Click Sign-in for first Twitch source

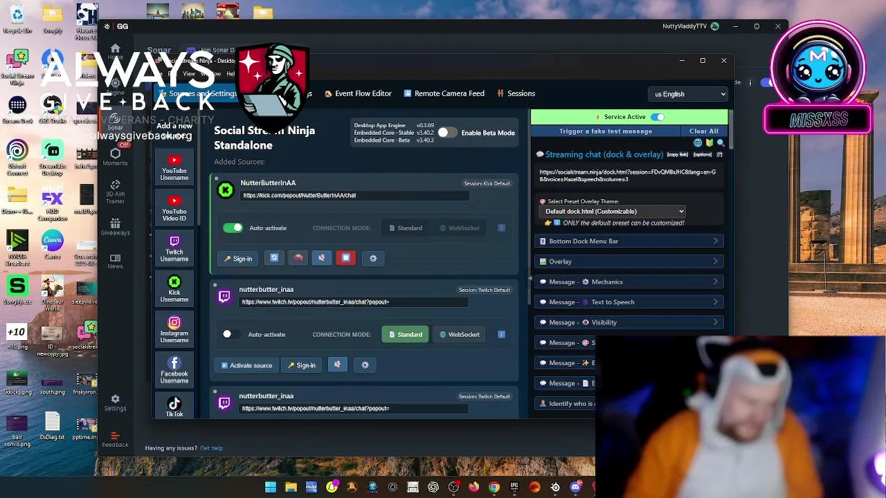pyautogui.click(x=302, y=365)
